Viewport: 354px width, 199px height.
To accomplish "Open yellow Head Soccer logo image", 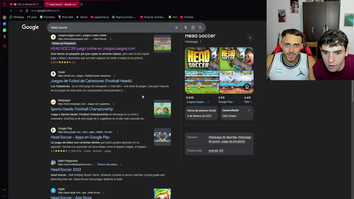I will pyautogui.click(x=202, y=58).
